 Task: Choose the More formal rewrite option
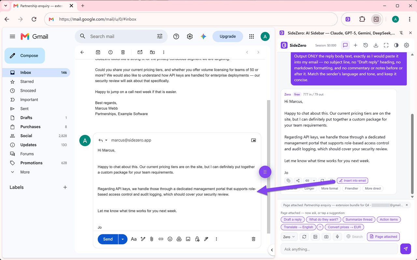pos(329,188)
